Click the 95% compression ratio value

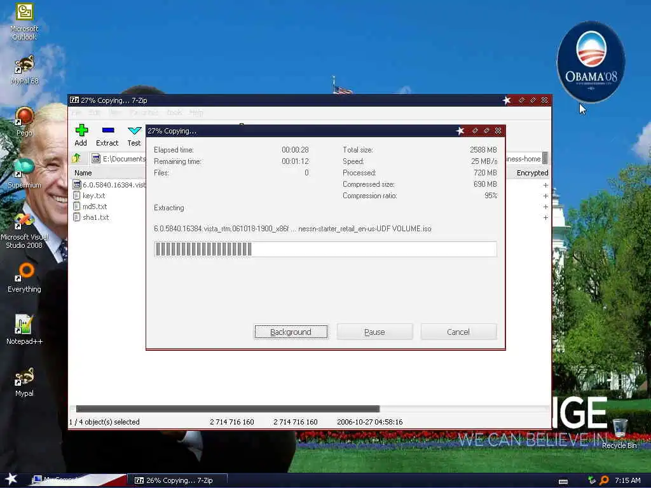tap(491, 196)
